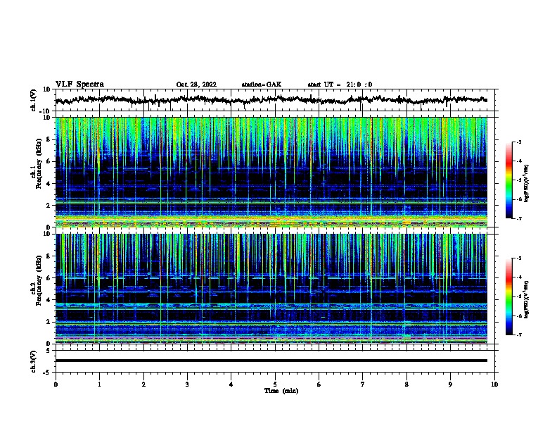
Task: Click the "ch.3(V)" axis label
Action: tap(34, 361)
